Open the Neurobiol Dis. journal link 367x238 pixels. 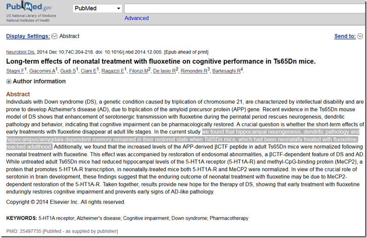(x=21, y=52)
